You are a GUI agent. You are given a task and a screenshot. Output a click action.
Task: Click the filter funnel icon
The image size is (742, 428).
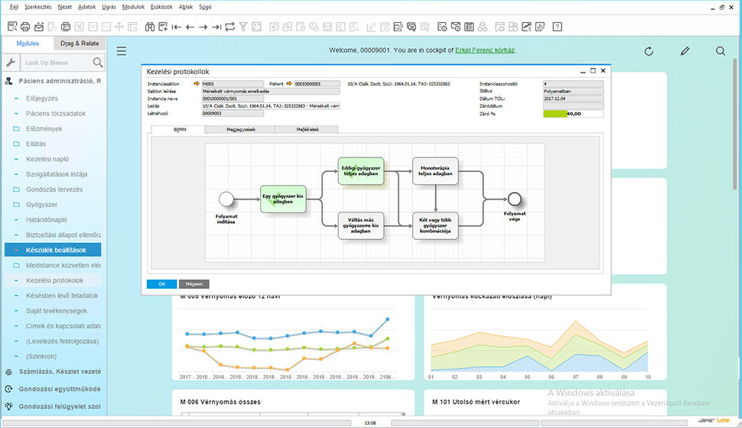(x=243, y=27)
